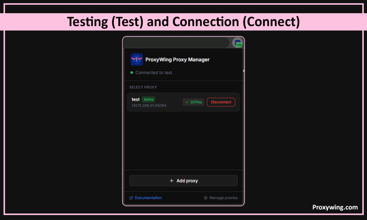Click the 207ms latency test badge
The image size is (367, 220).
(x=194, y=102)
